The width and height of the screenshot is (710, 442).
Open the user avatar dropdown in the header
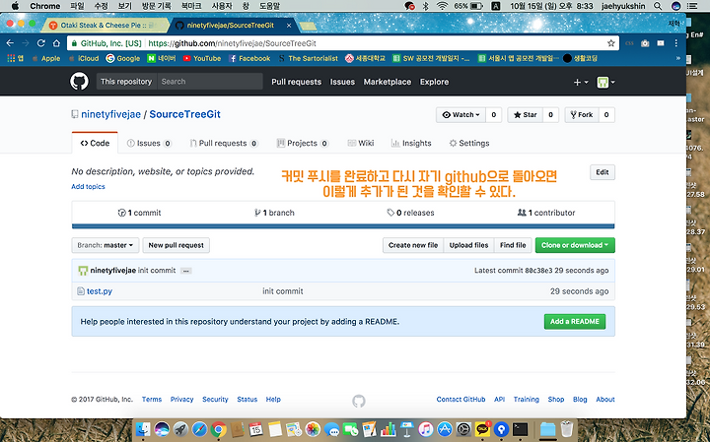tap(605, 82)
